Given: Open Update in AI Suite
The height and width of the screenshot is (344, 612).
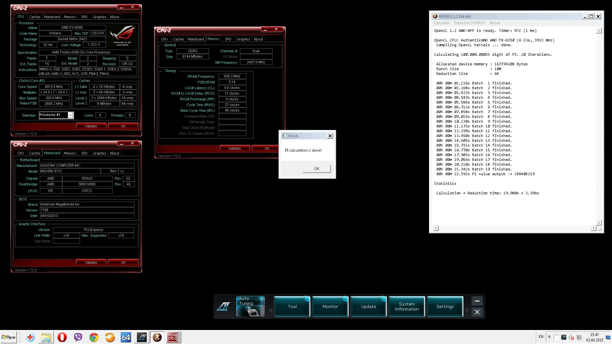Looking at the screenshot, I should 368,306.
